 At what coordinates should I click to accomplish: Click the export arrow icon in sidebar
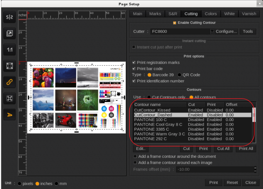[x=8, y=33]
